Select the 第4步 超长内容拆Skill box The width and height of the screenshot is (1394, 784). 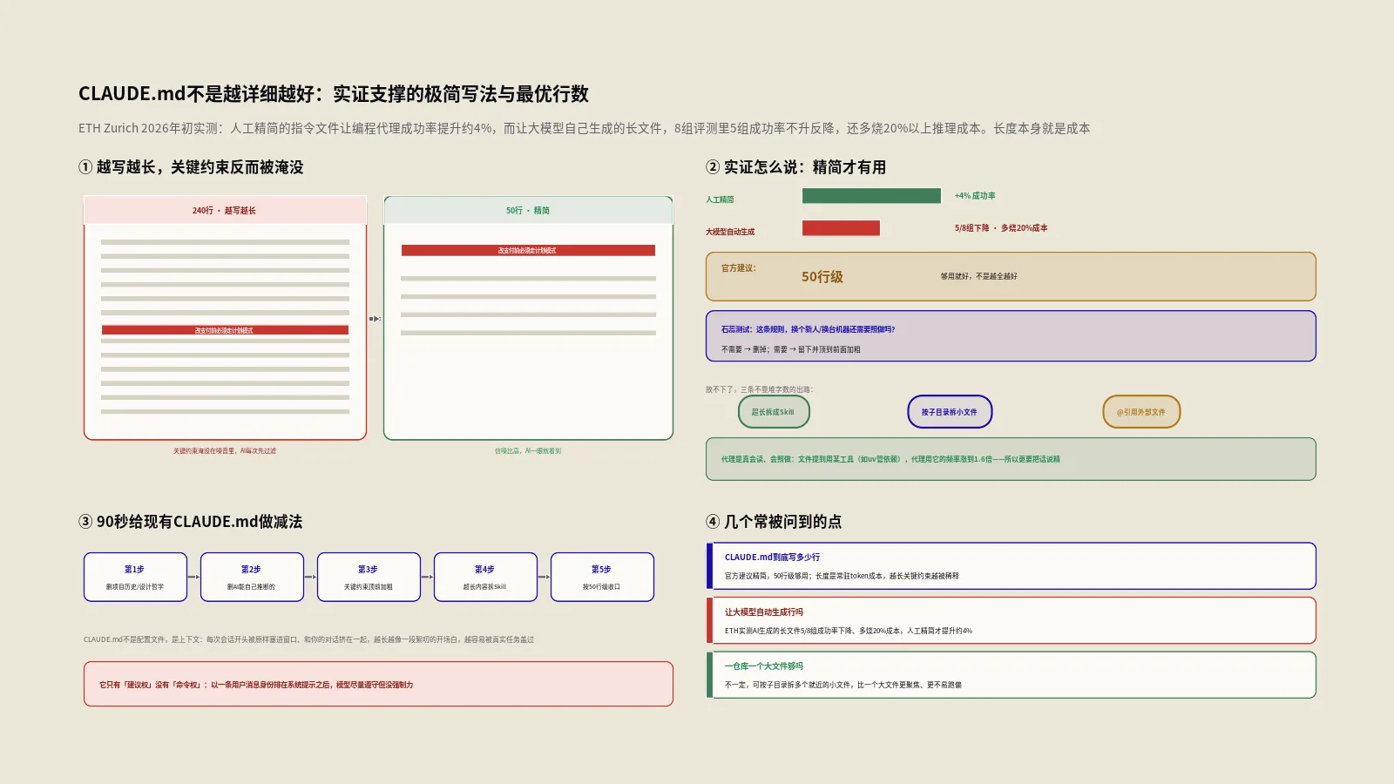coord(485,577)
